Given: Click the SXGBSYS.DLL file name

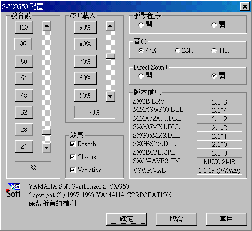Looking at the screenshot, I should [x=155, y=144].
